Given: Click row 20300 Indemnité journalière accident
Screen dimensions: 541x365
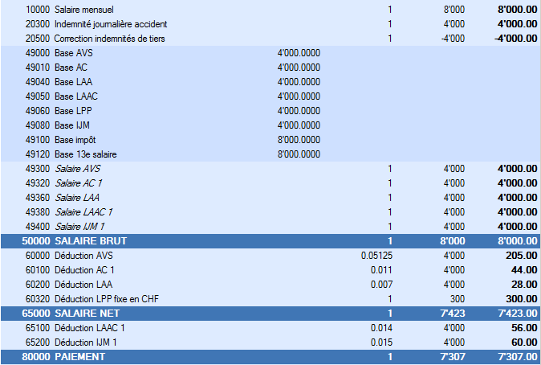Looking at the screenshot, I should click(270, 24).
